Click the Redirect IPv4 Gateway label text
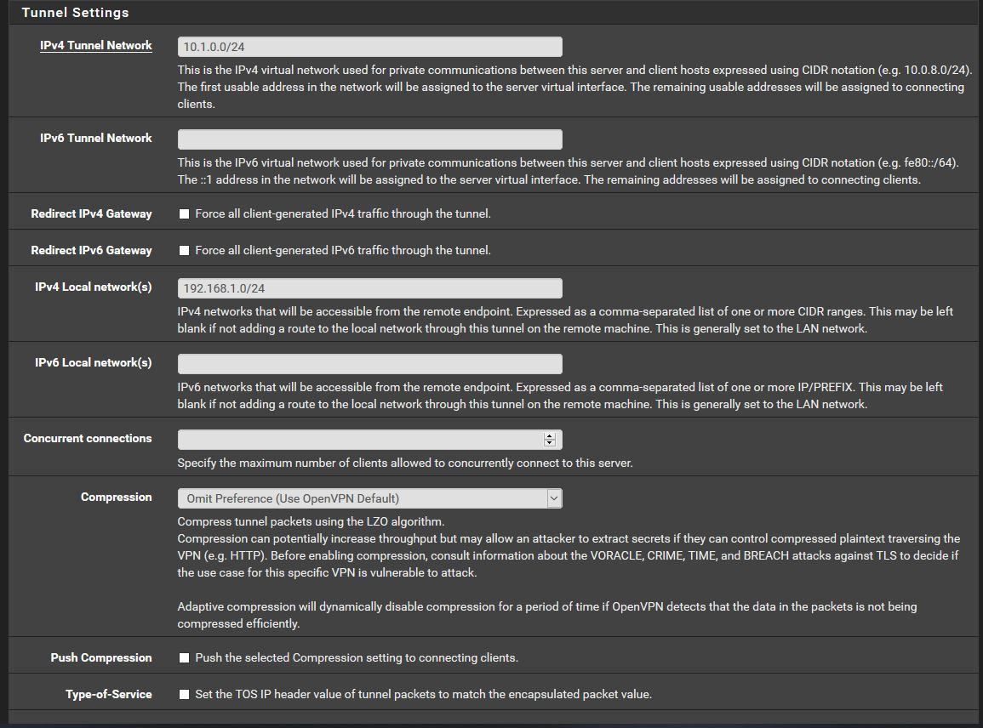The image size is (983, 728). click(x=91, y=213)
